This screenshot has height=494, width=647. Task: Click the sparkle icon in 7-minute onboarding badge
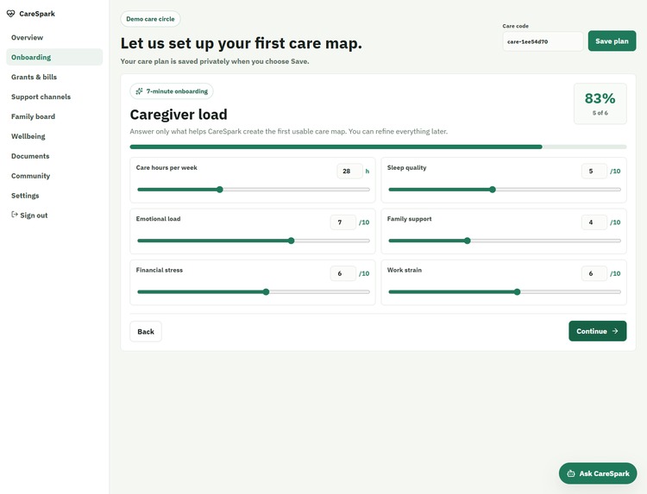pyautogui.click(x=140, y=91)
